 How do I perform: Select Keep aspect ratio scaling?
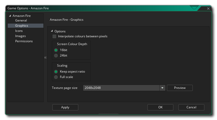pyautogui.click(x=56, y=72)
